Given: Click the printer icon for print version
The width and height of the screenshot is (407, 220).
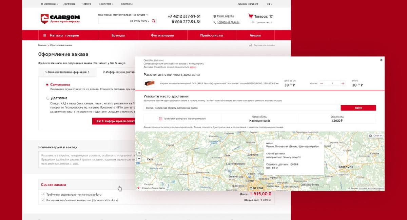Looking at the screenshot, I should pos(251,45).
